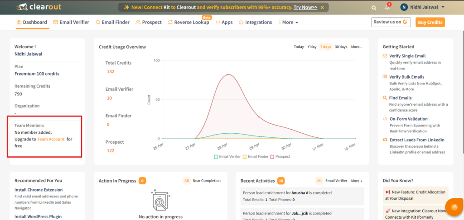
Task: Click the Team Account link
Action: click(51, 139)
